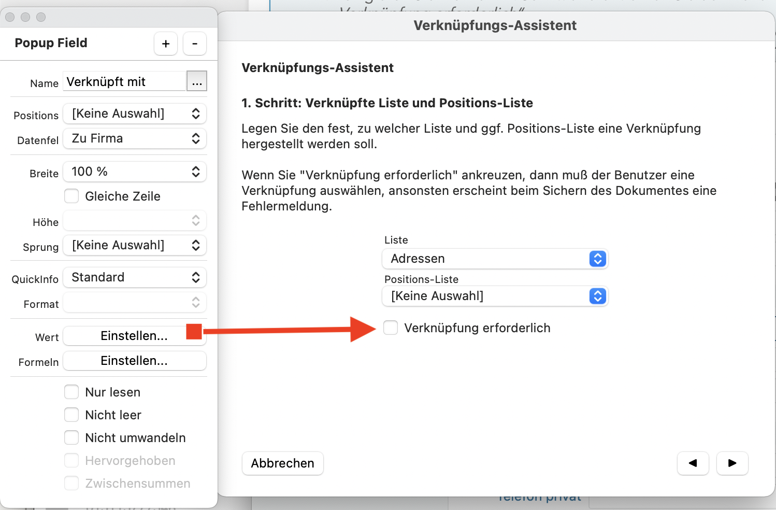This screenshot has width=776, height=510.
Task: Enable the Nicht leer checkbox
Action: (x=71, y=415)
